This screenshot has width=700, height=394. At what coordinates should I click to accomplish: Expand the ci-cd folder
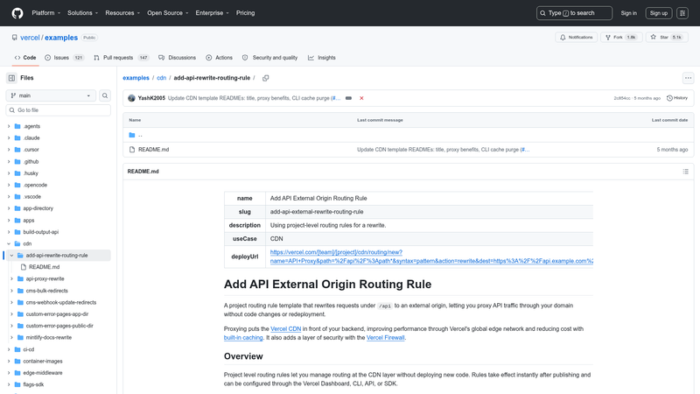[9, 349]
